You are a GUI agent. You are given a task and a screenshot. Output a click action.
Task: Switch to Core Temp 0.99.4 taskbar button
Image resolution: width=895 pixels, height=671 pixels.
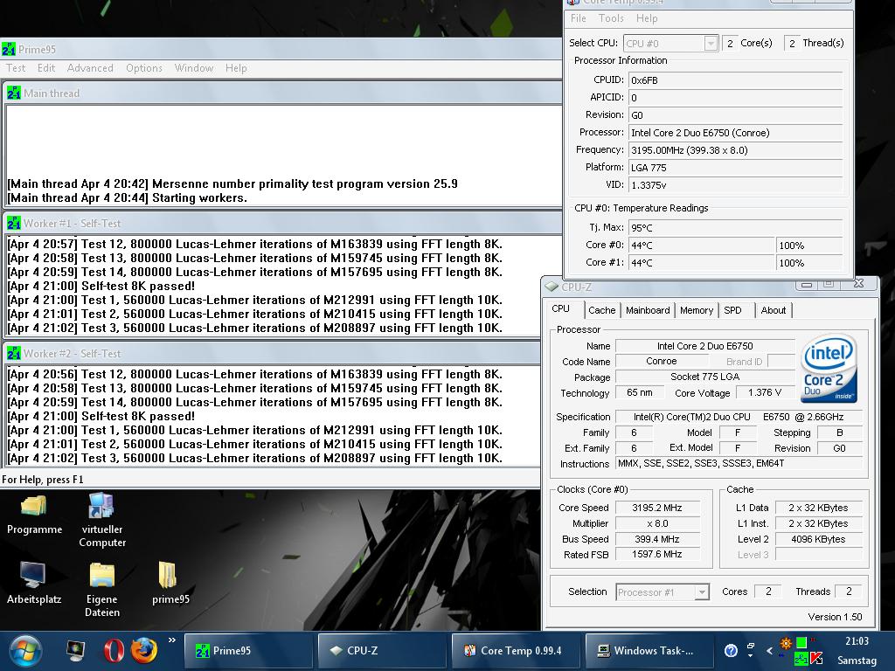click(516, 650)
